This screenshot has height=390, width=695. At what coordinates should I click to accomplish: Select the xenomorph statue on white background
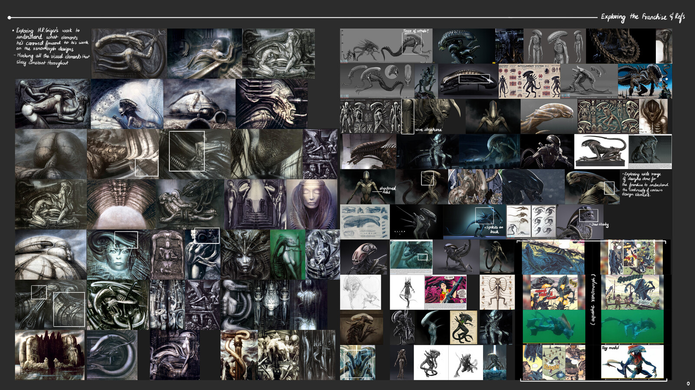pos(601,151)
